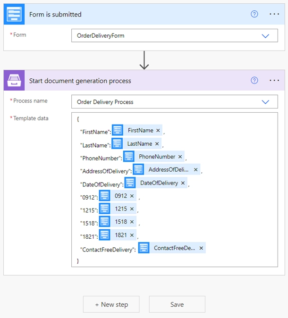Click the form icon beside 0912 token

(104, 196)
